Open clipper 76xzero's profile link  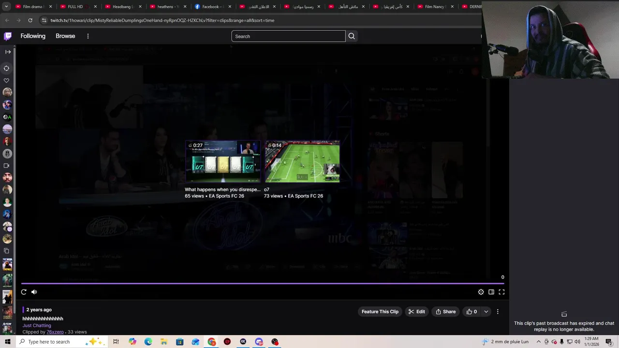55,332
